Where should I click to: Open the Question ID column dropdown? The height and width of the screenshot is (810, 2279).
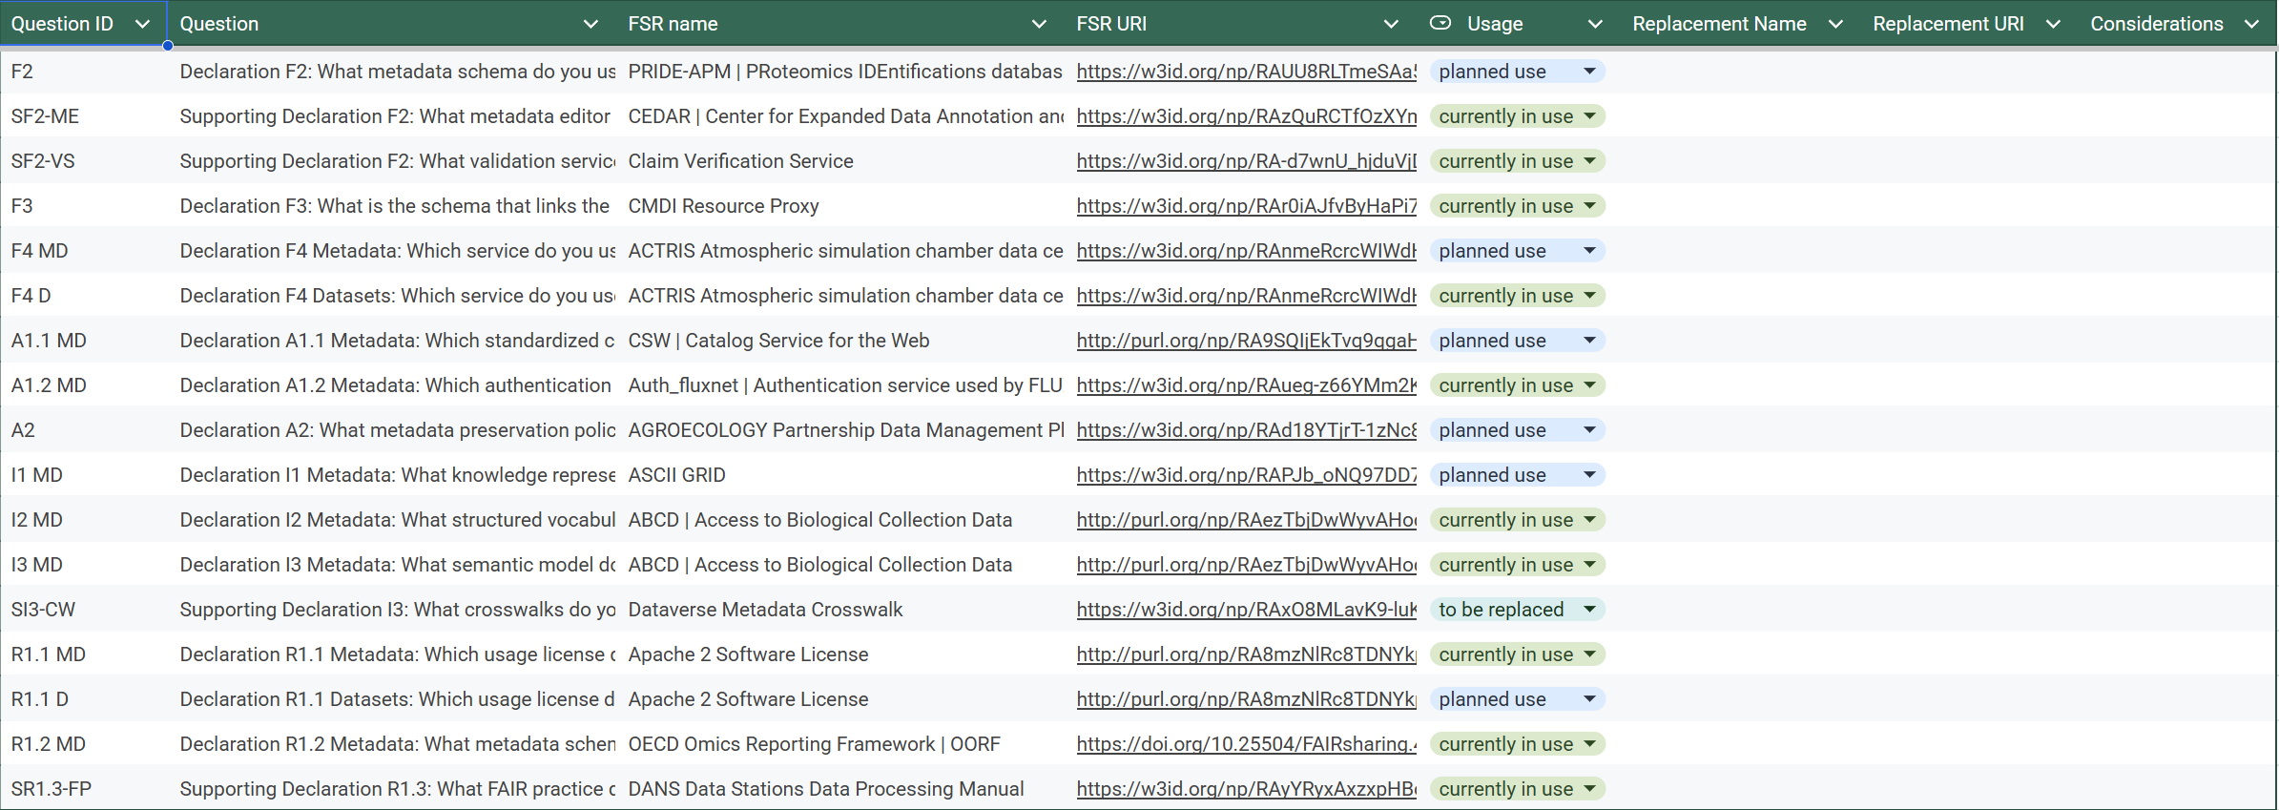(x=142, y=24)
